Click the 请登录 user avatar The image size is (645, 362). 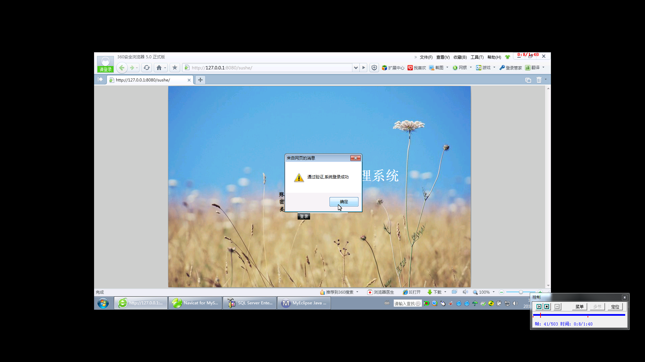click(105, 64)
